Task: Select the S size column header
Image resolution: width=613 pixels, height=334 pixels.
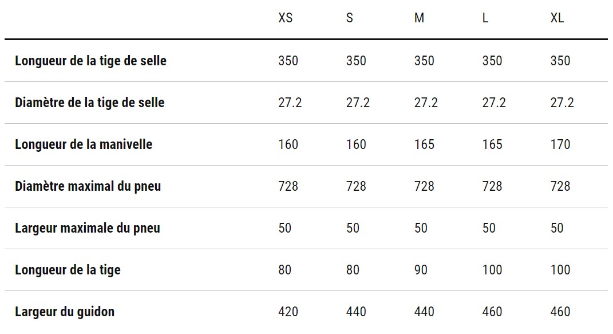Action: pos(350,18)
